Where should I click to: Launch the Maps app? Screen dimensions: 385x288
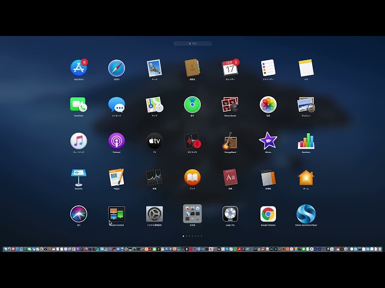(155, 104)
